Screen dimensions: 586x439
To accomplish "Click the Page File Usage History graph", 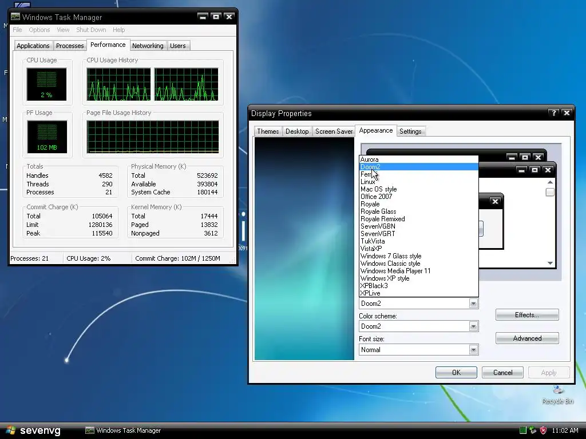I will [152, 137].
